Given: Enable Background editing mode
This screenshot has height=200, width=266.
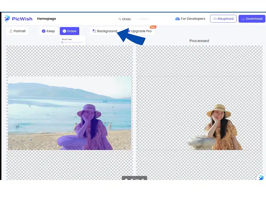Looking at the screenshot, I should 105,31.
